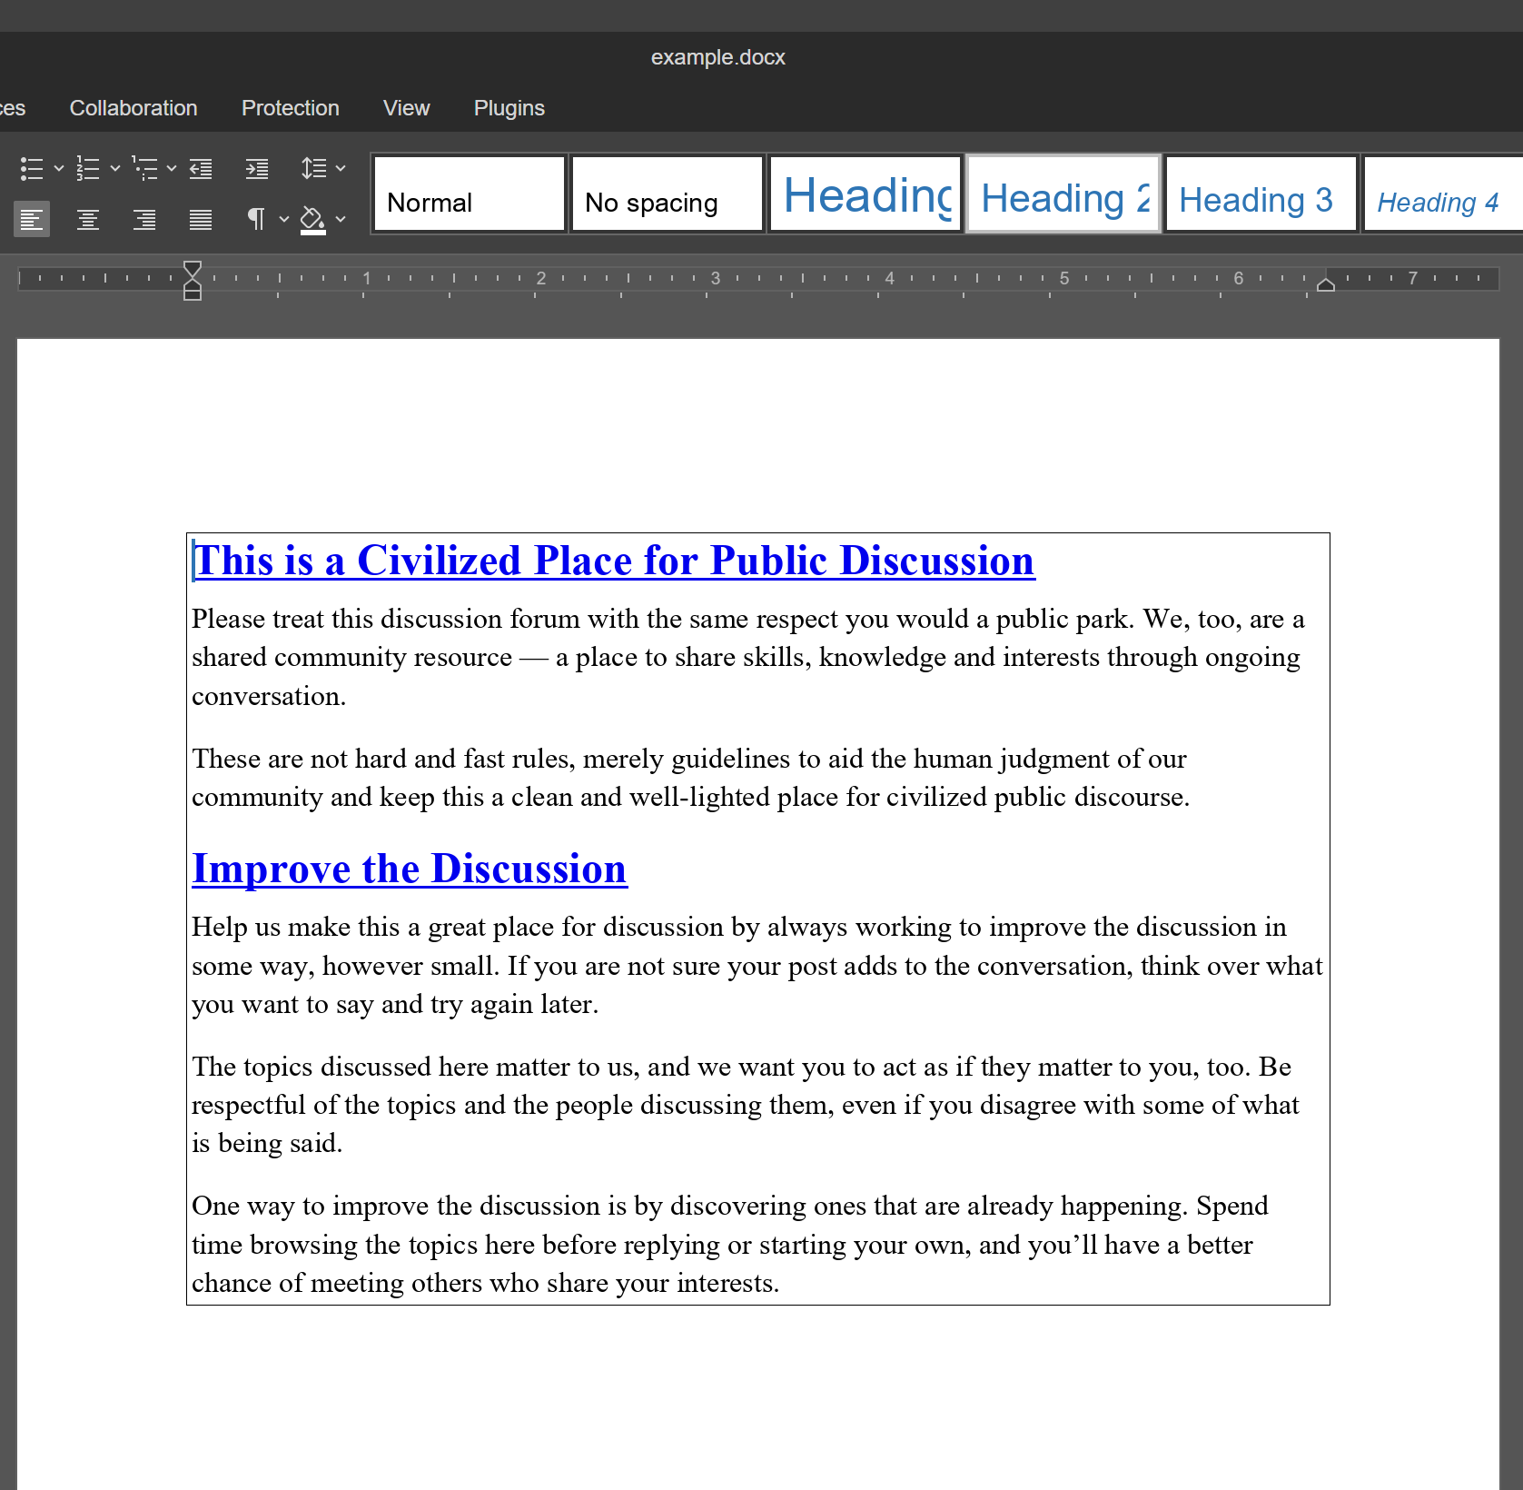The width and height of the screenshot is (1523, 1490).
Task: Click the first line indent ruler marker
Action: click(x=193, y=268)
